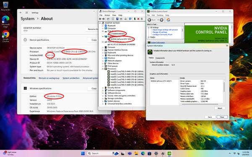Viewport: 252px width, 157px height.
Task: Expand Sound, video and game controllers node
Action: pos(103,95)
